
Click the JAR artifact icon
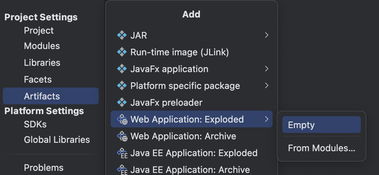(122, 35)
